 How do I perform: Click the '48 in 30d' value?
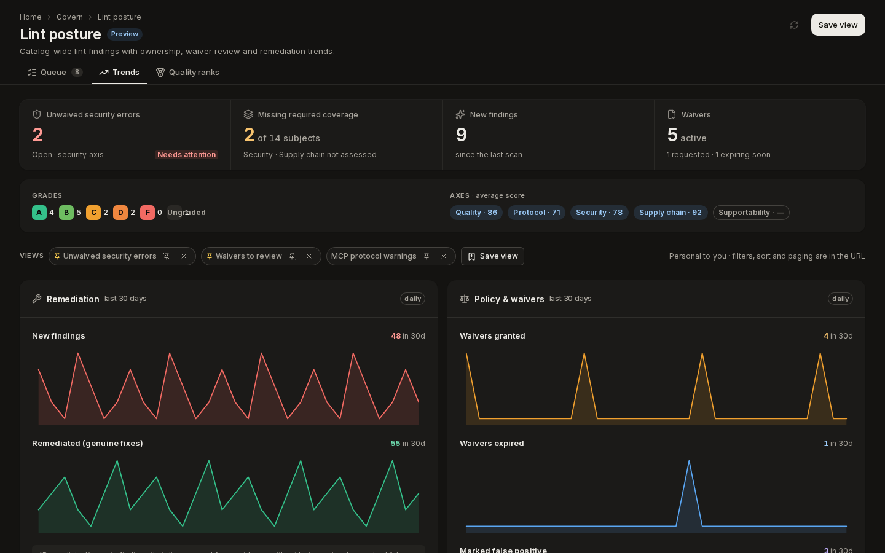click(x=408, y=336)
